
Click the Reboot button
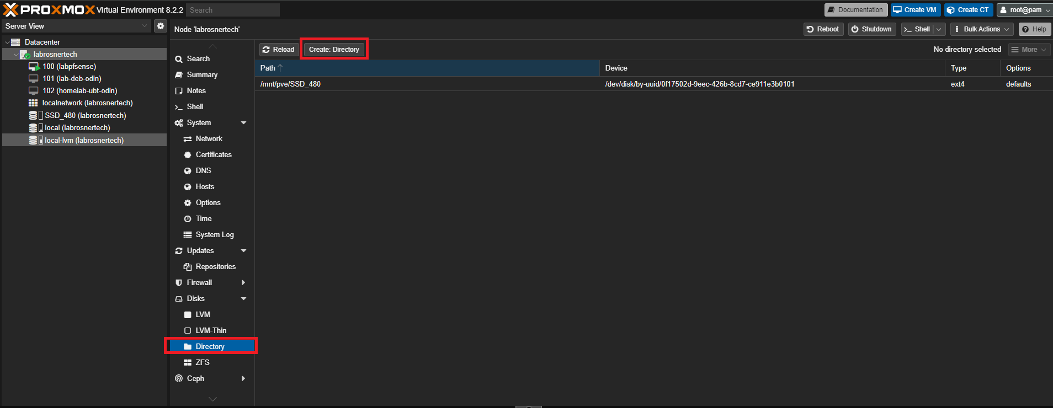coord(823,29)
